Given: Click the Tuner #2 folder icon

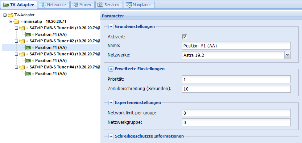Looking at the screenshot, I should [22, 41].
